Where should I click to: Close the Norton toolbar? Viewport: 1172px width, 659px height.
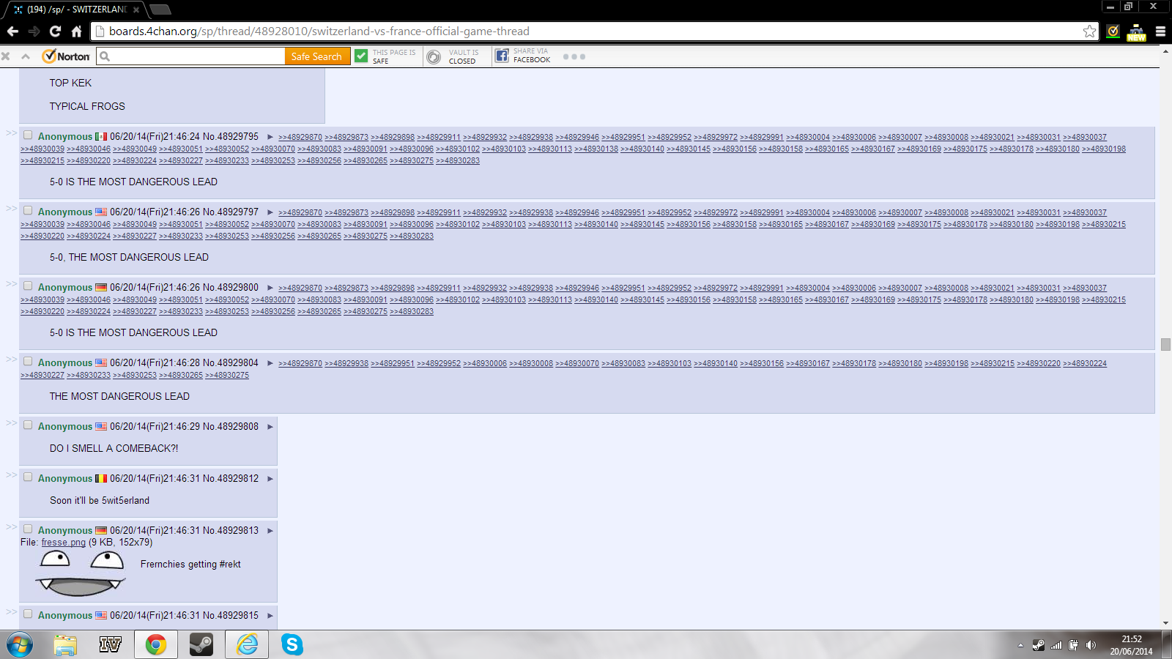[x=6, y=56]
